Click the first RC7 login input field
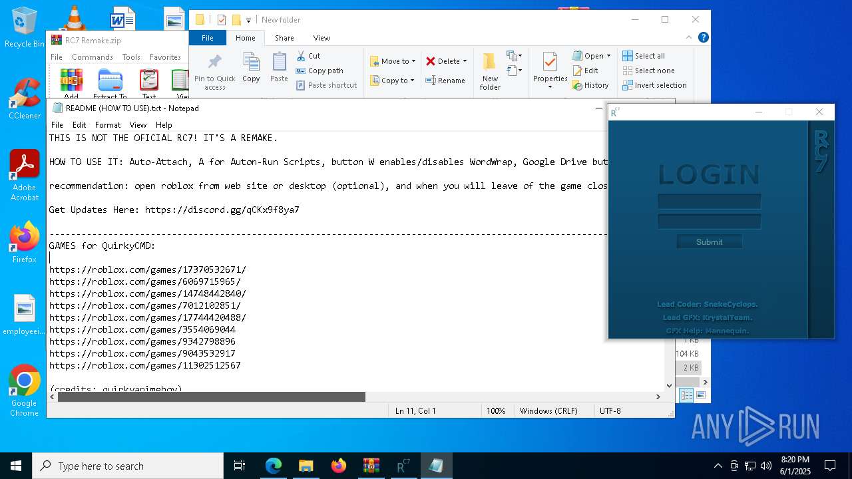The image size is (852, 479). [709, 202]
